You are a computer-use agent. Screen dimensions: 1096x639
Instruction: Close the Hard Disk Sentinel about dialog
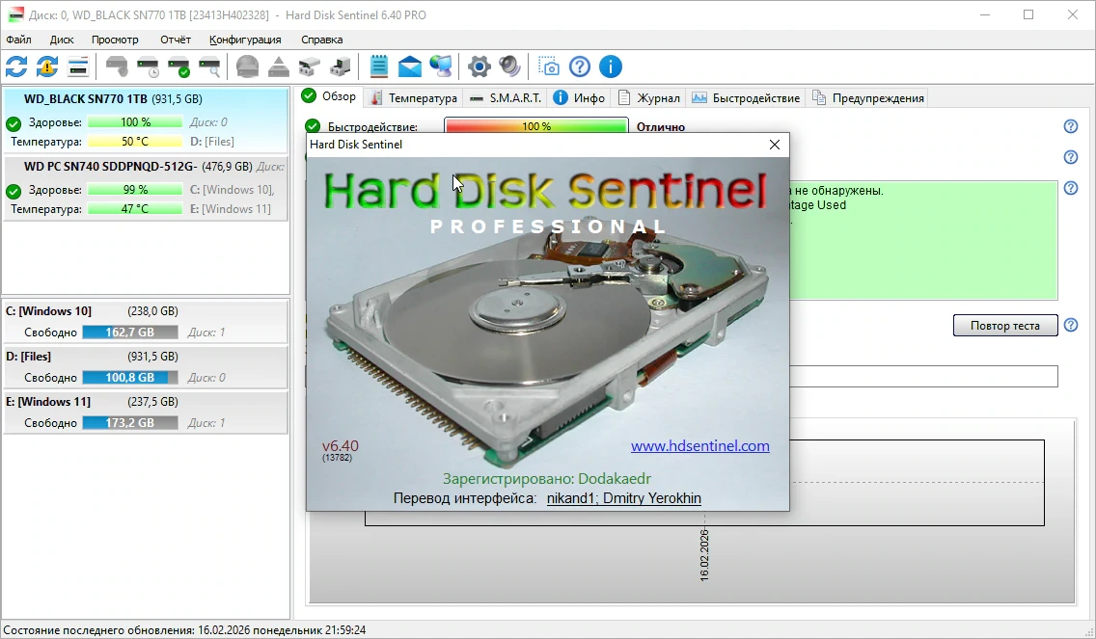point(775,145)
